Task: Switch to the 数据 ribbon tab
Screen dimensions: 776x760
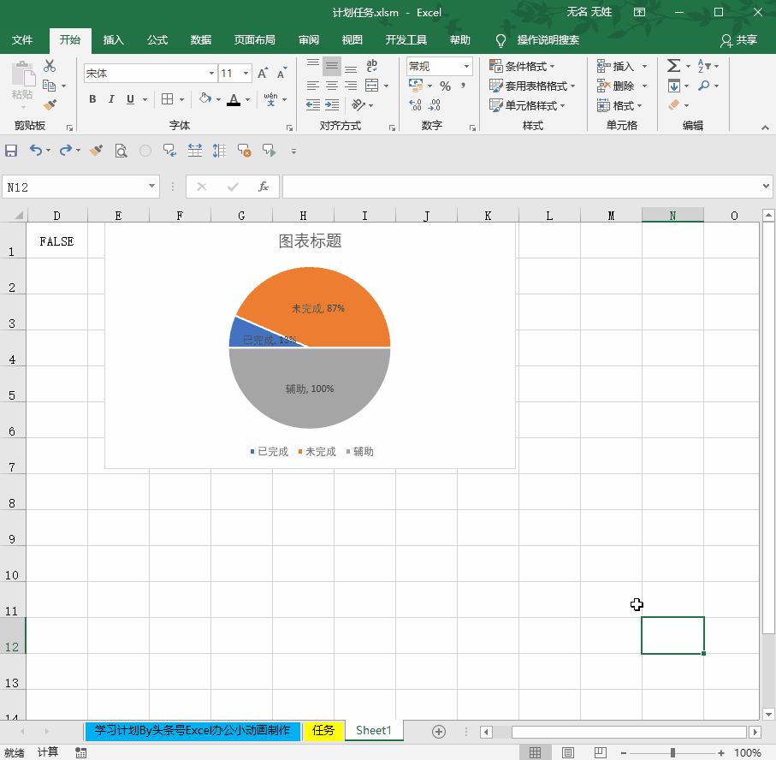Action: tap(200, 40)
